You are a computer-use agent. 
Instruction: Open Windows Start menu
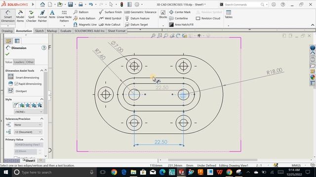coord(5,172)
